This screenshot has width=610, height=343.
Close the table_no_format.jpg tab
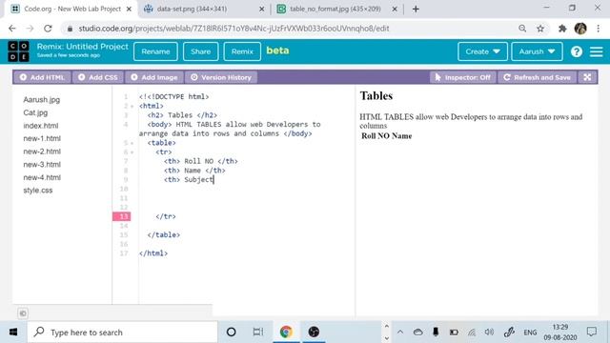(395, 9)
